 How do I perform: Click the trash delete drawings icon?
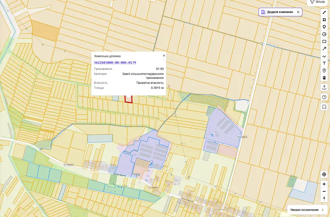(x=324, y=78)
